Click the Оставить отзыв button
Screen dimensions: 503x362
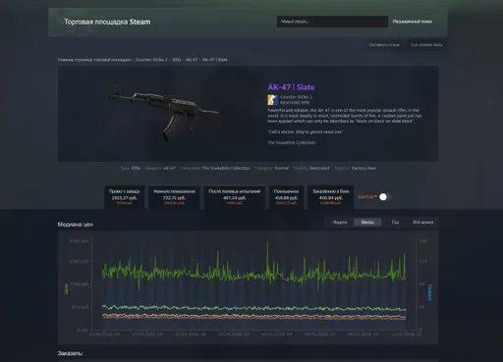pos(384,45)
